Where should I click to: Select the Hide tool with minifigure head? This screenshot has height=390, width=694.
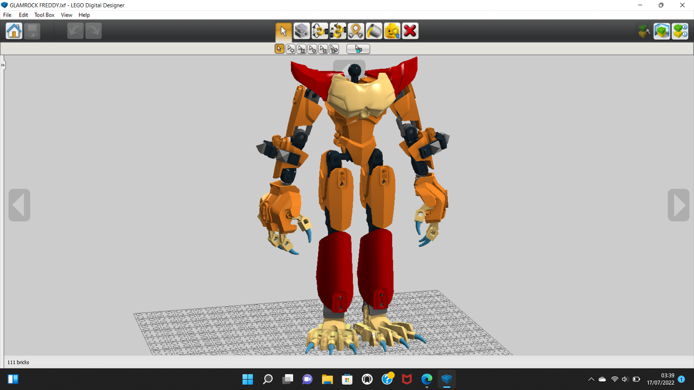click(392, 31)
